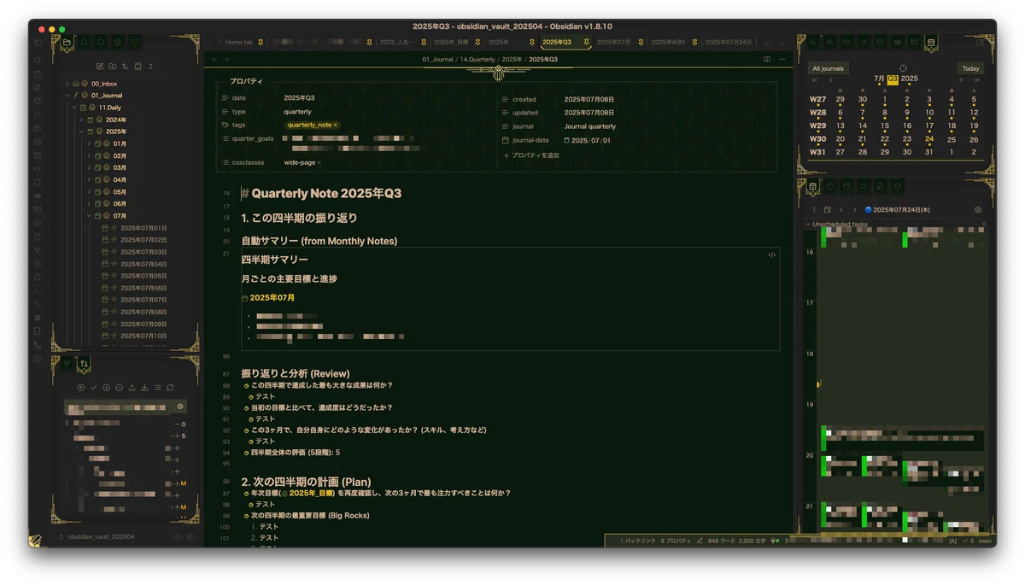Image resolution: width=1025 pixels, height=585 pixels.
Task: Switch to 2025年W30 tab
Action: click(668, 42)
